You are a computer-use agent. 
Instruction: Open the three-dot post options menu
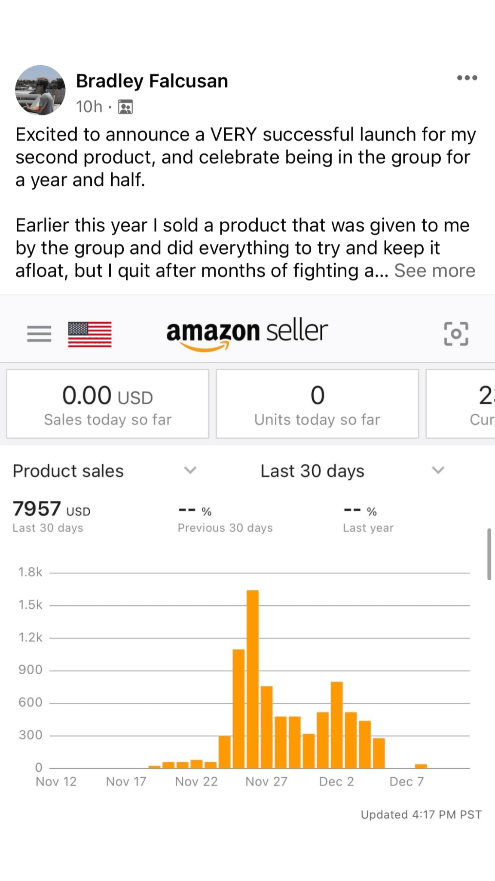pos(467,78)
